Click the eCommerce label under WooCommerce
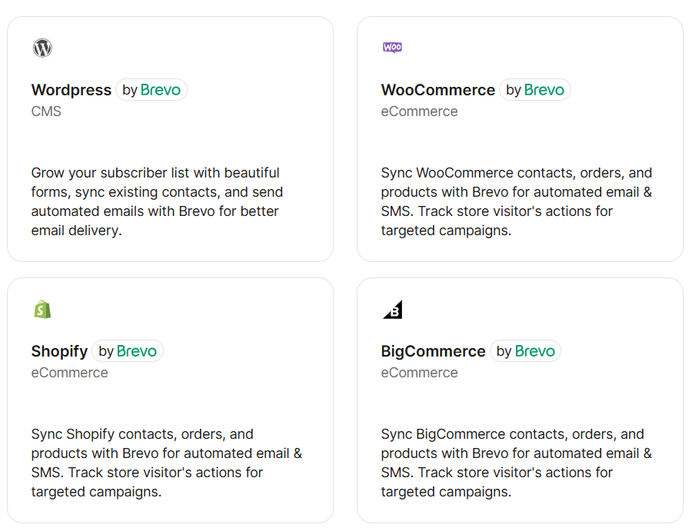 click(x=419, y=111)
